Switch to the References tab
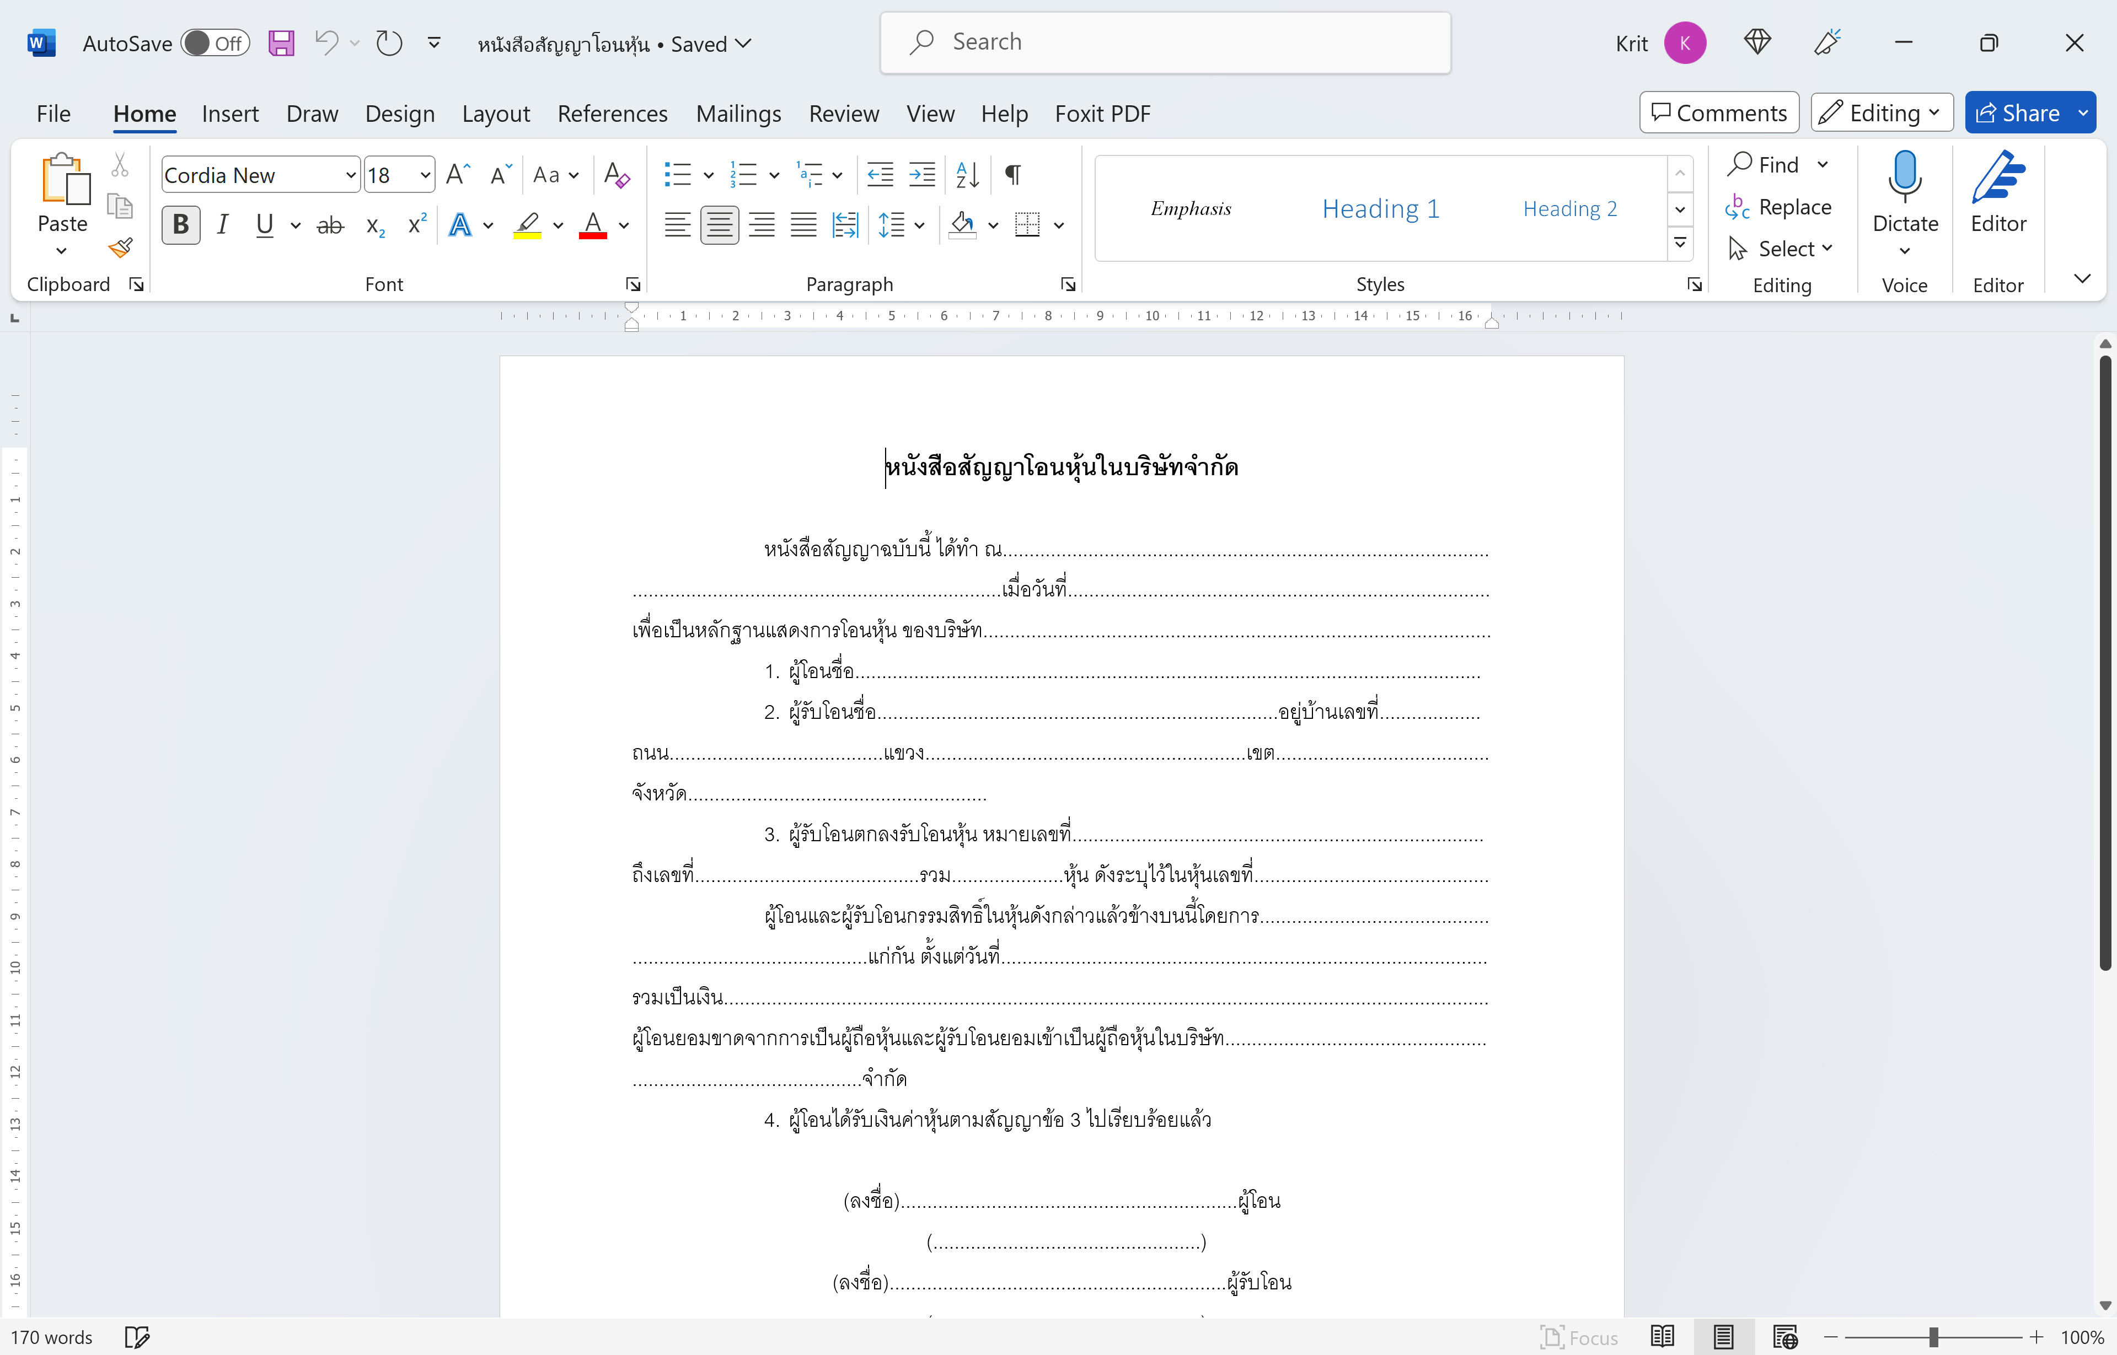The height and width of the screenshot is (1355, 2117). tap(613, 114)
